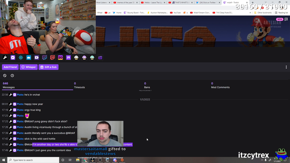The width and height of the screenshot is (290, 163).
Task: Switch to the Mod Comments tab
Action: [x=220, y=86]
